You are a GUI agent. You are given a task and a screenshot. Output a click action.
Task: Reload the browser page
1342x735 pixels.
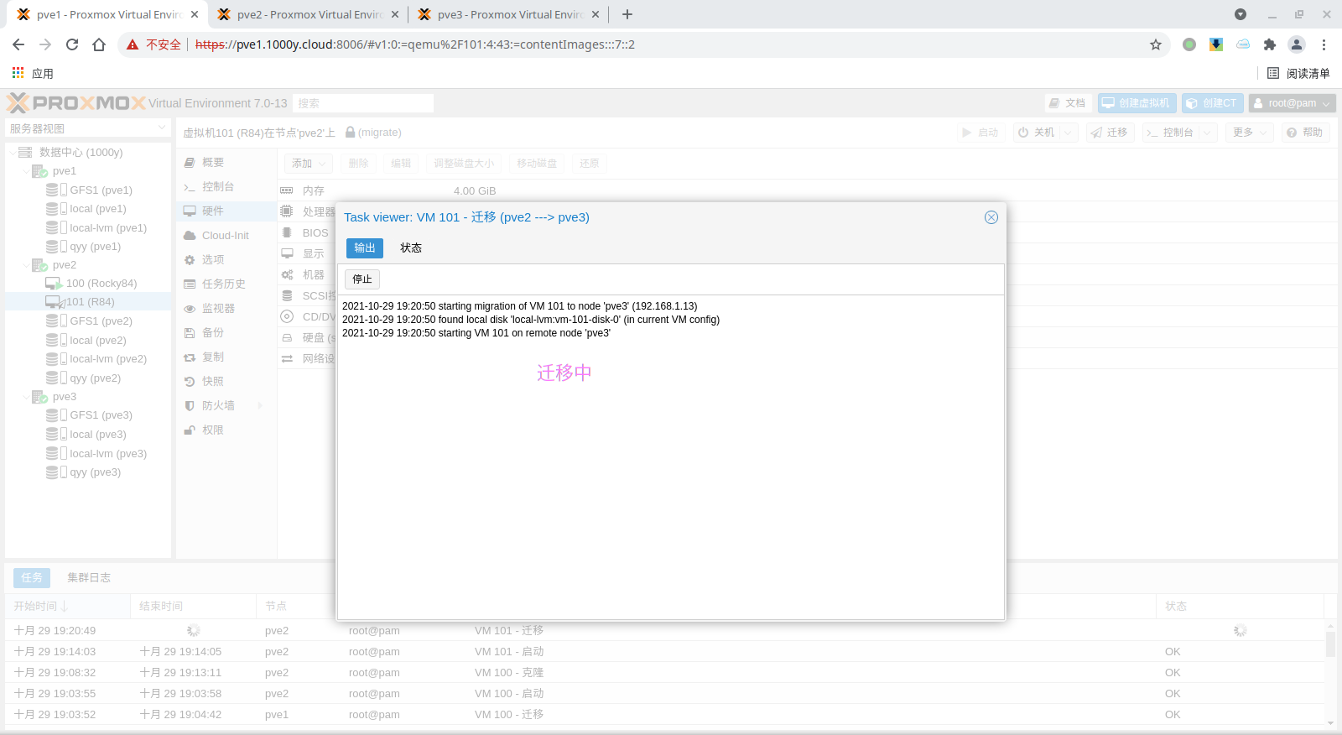pyautogui.click(x=72, y=44)
